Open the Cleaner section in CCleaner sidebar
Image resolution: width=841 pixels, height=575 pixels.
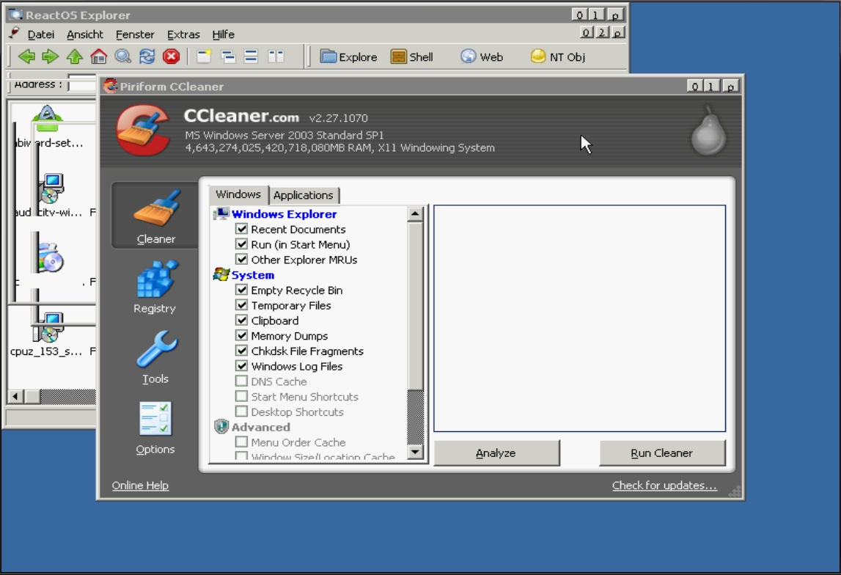coord(155,216)
